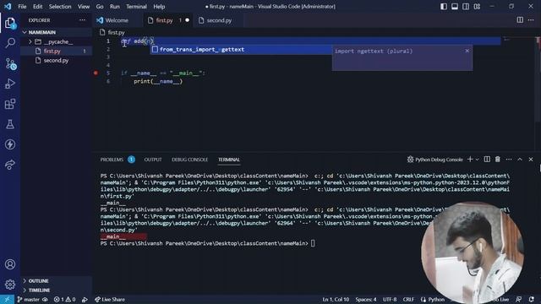The width and height of the screenshot is (541, 304).
Task: Customize layout icon in title bar
Action: [477, 7]
